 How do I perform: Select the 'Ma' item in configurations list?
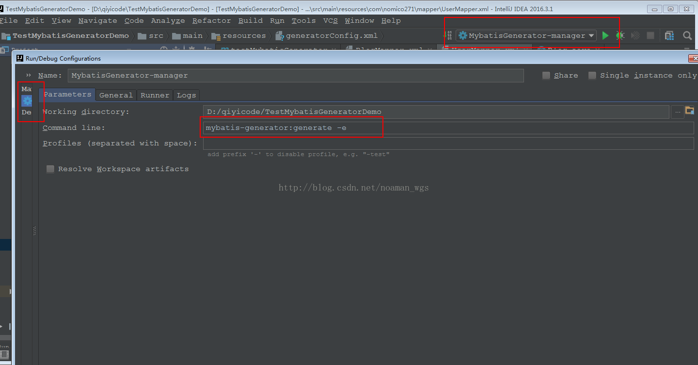click(26, 89)
